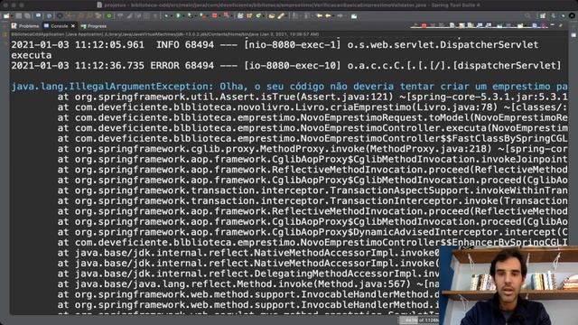The height and width of the screenshot is (325, 578).
Task: Click the NovoEmprestimoRequest.toModel stack trace line
Action: [x=312, y=118]
